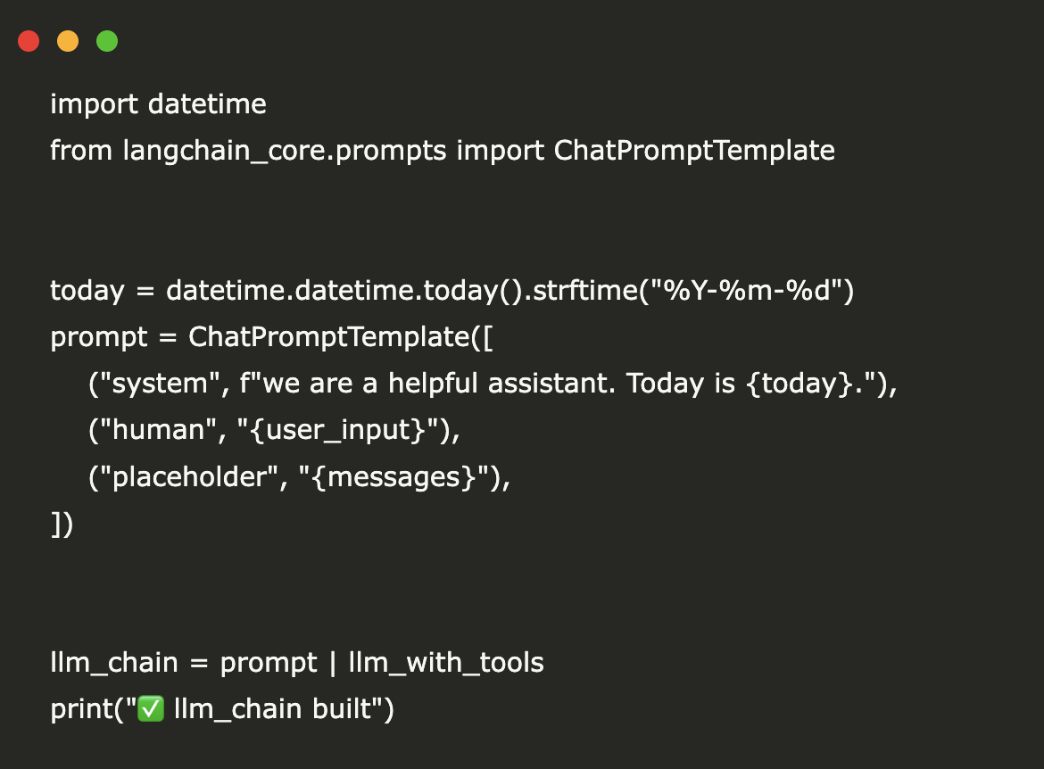Click the red close dot

29,41
